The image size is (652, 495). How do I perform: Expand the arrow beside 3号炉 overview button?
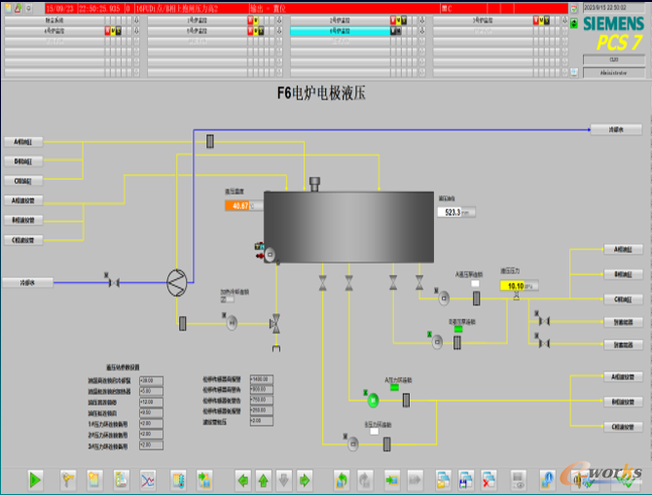pos(564,20)
